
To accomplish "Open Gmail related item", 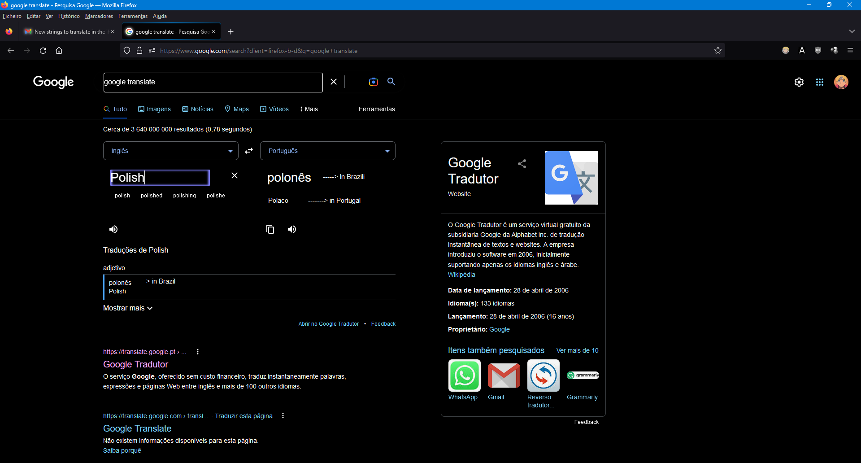I will click(504, 380).
